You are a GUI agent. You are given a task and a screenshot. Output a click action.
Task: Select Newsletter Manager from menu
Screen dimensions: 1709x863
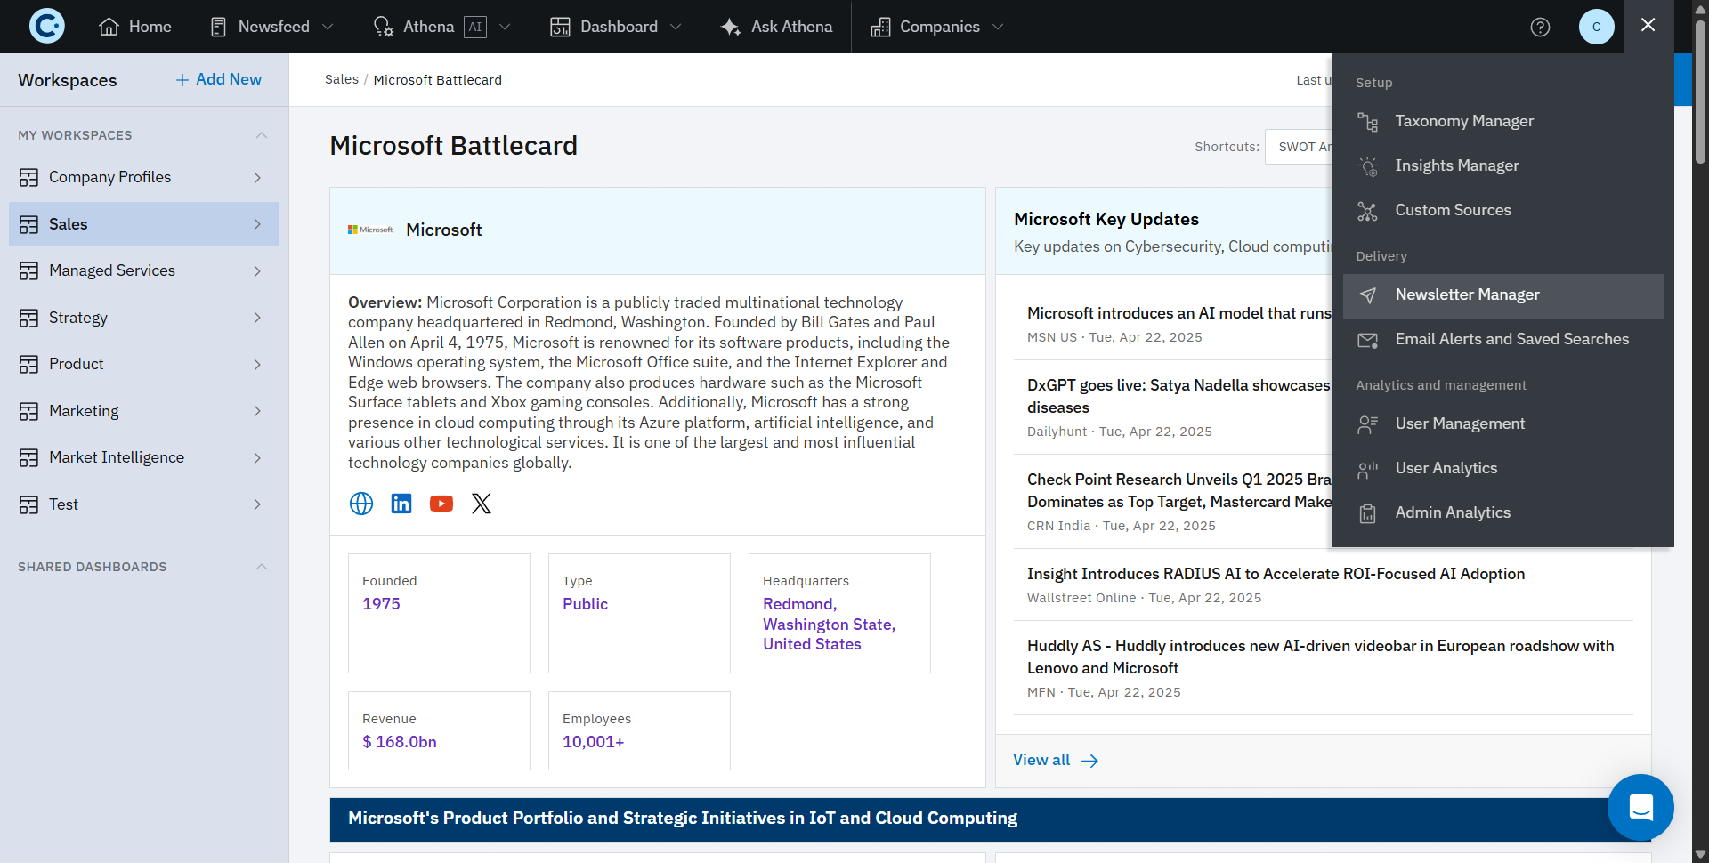click(1467, 295)
